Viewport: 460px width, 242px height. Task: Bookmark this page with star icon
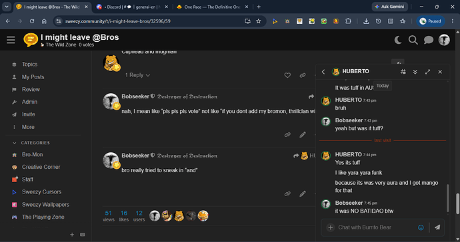pyautogui.click(x=259, y=21)
